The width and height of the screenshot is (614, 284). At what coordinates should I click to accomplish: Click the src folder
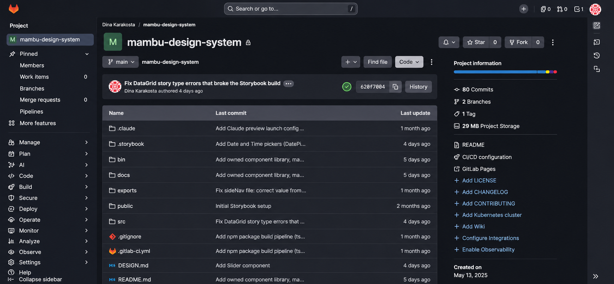[x=121, y=222]
